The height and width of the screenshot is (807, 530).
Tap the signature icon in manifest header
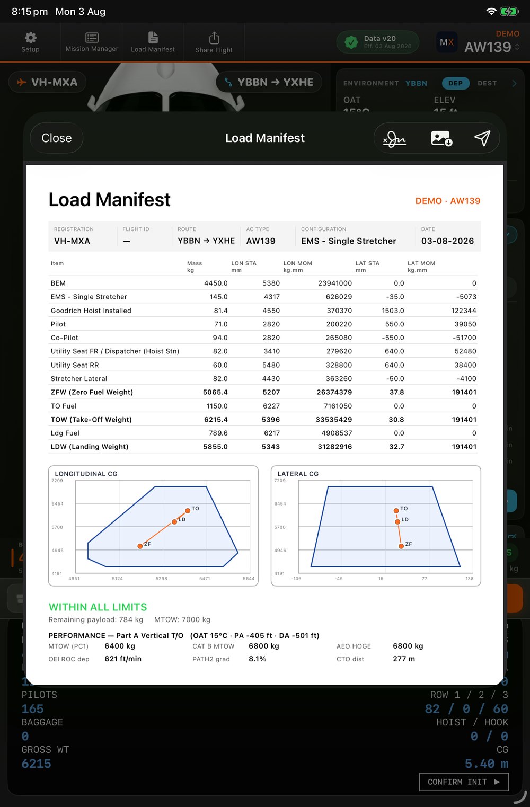click(x=395, y=139)
